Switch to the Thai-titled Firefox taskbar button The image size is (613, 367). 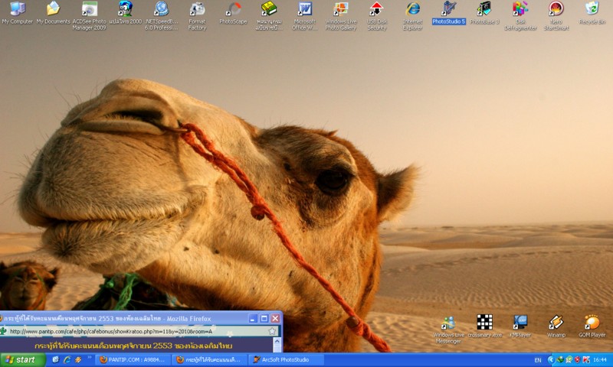click(209, 359)
